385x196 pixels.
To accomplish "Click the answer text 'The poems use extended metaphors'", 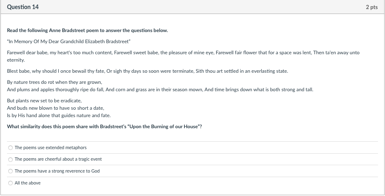I will tap(51, 148).
